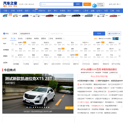The image size is (123, 123).
Task: Select the 二手车 radio button
Action: (11, 33)
